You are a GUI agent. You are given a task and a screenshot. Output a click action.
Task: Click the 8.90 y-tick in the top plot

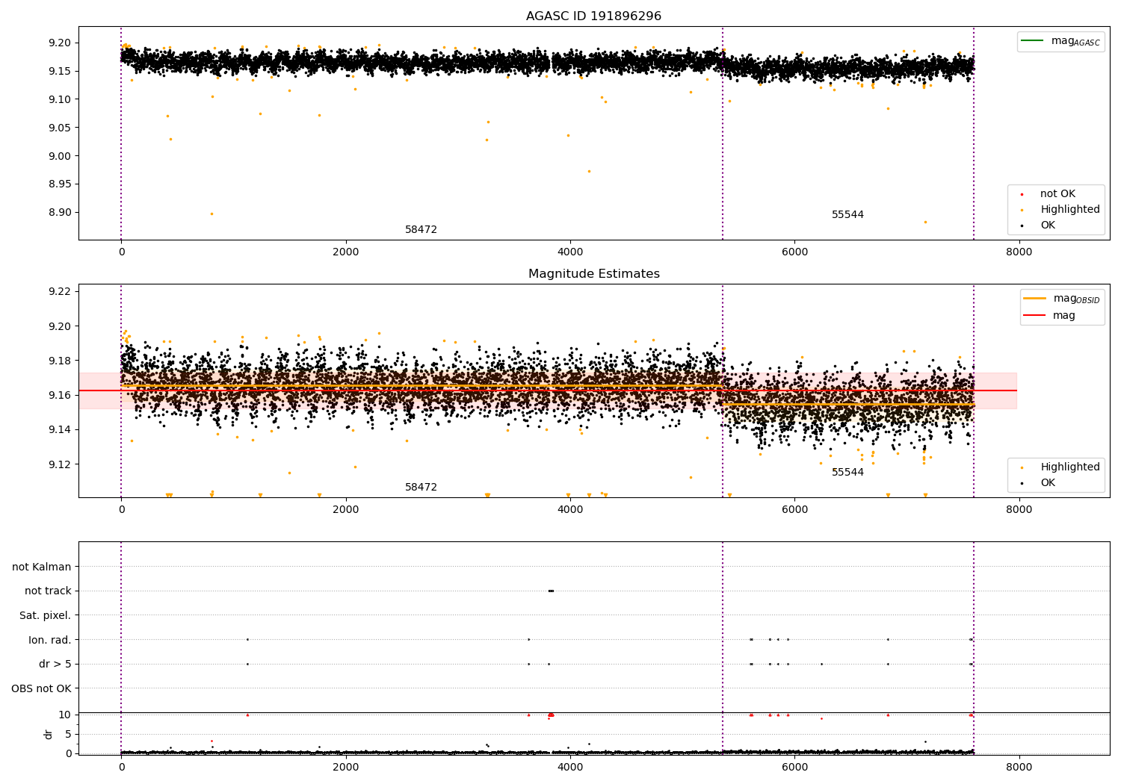pyautogui.click(x=59, y=213)
